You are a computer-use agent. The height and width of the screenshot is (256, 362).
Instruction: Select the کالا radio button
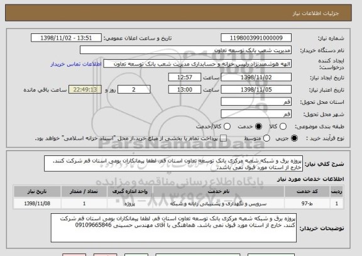[x=283, y=126]
